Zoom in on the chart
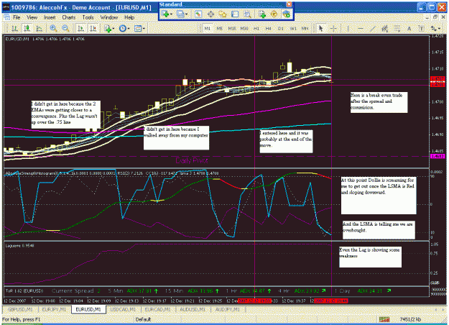This screenshot has width=449, height=325. coord(53,28)
